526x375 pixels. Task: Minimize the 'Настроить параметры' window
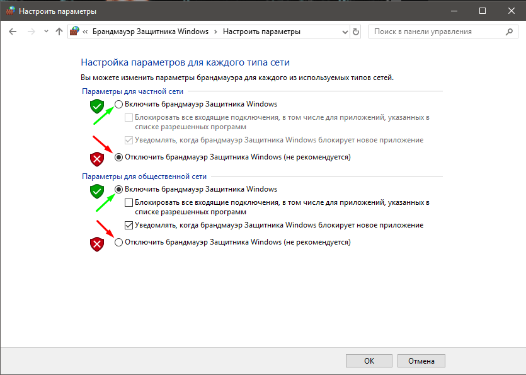(454, 11)
